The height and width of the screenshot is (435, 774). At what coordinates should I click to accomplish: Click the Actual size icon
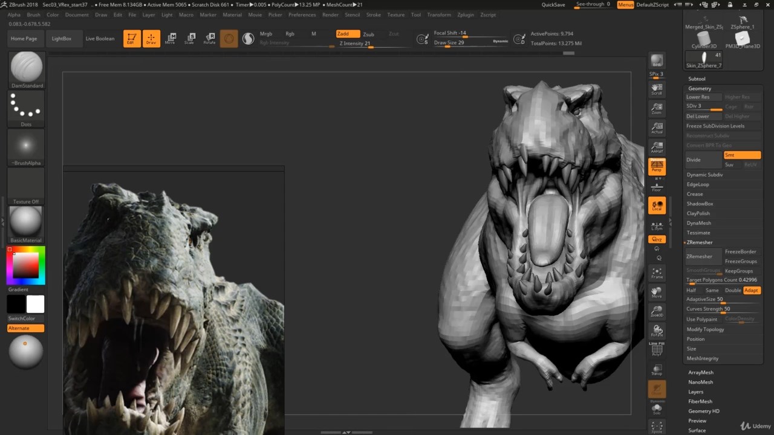pyautogui.click(x=657, y=128)
